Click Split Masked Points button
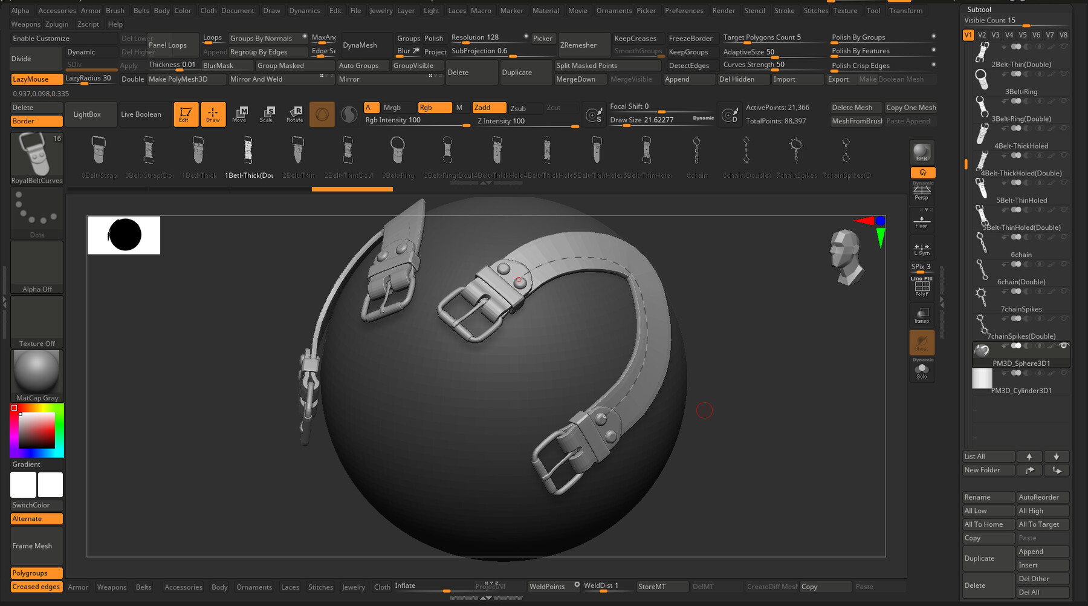The width and height of the screenshot is (1088, 606). tap(607, 65)
